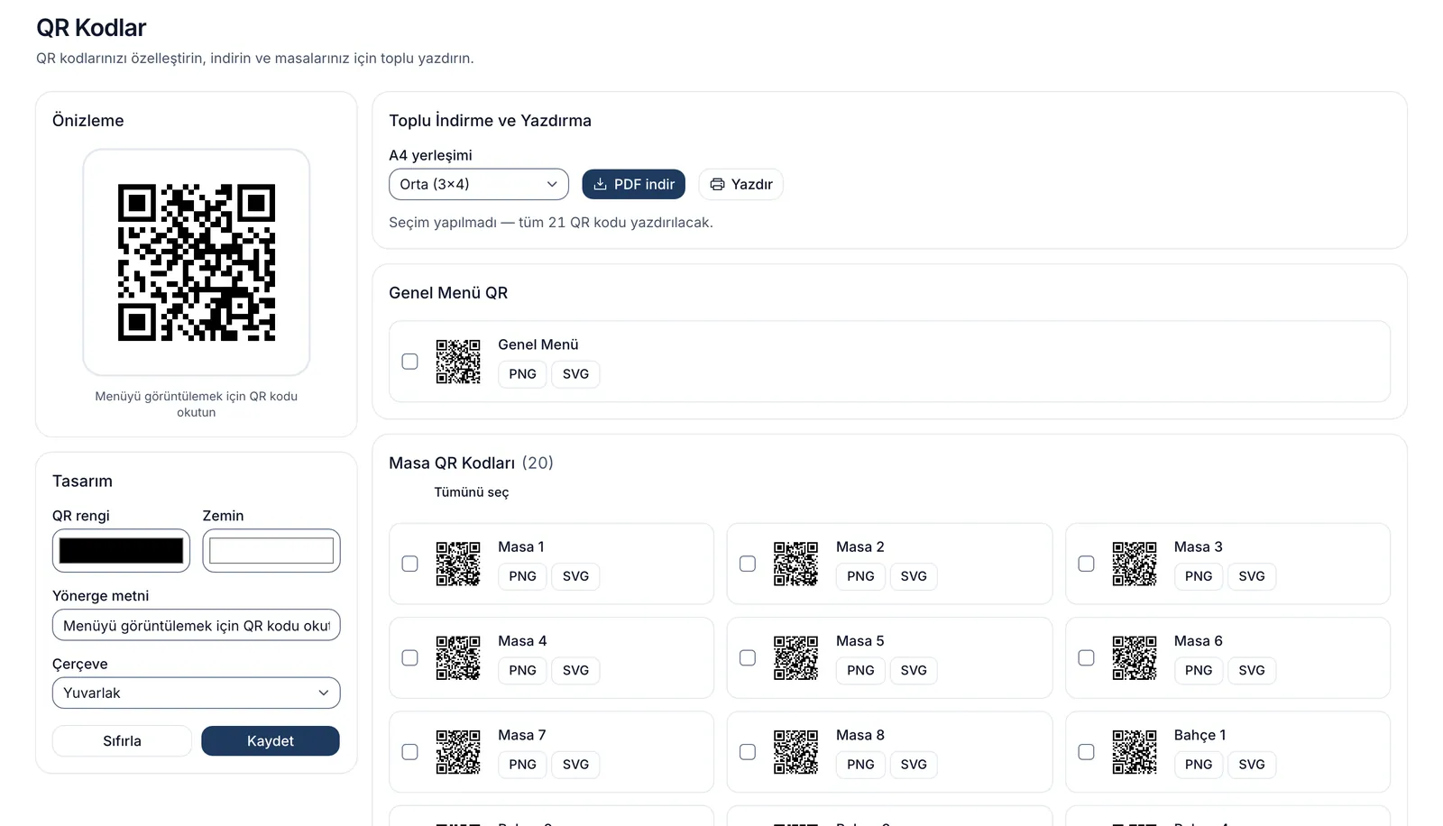Get the Masa 2 PNG file
Viewport: 1443px width, 826px height.
pyautogui.click(x=860, y=576)
